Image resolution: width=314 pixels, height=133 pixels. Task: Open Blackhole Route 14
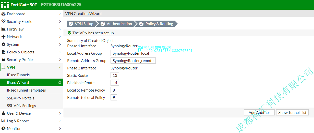coord(115,83)
